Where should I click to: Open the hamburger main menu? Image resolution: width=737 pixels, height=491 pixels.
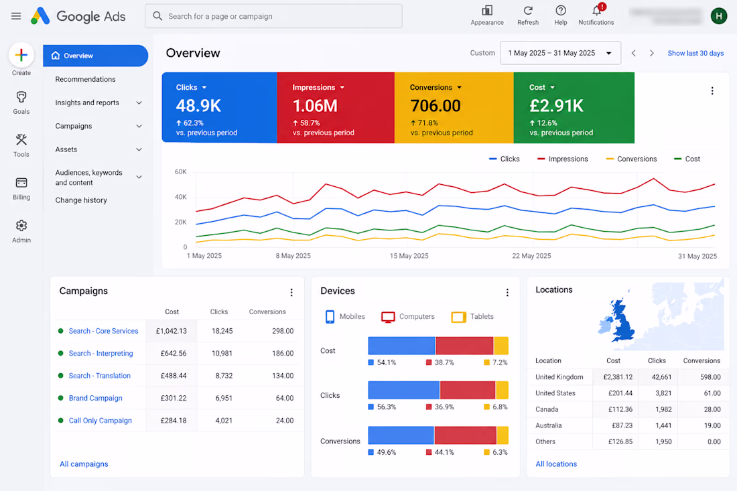16,16
